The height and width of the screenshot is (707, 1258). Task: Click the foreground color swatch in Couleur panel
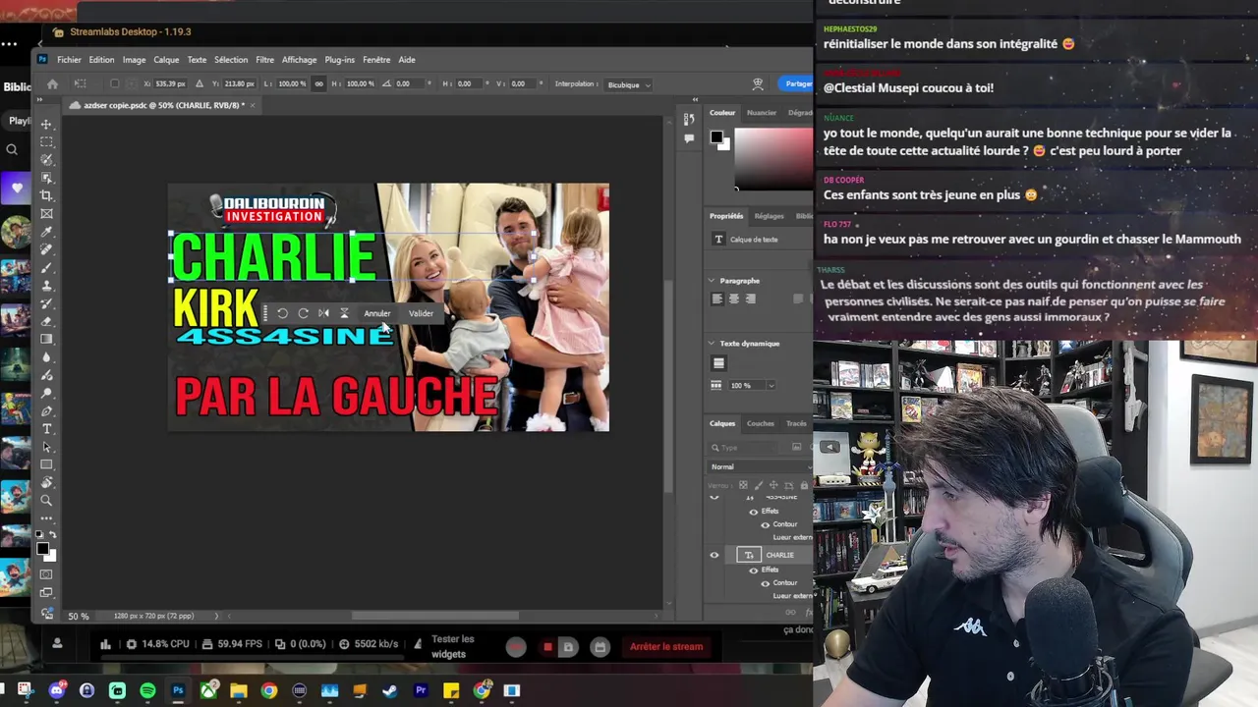click(717, 138)
